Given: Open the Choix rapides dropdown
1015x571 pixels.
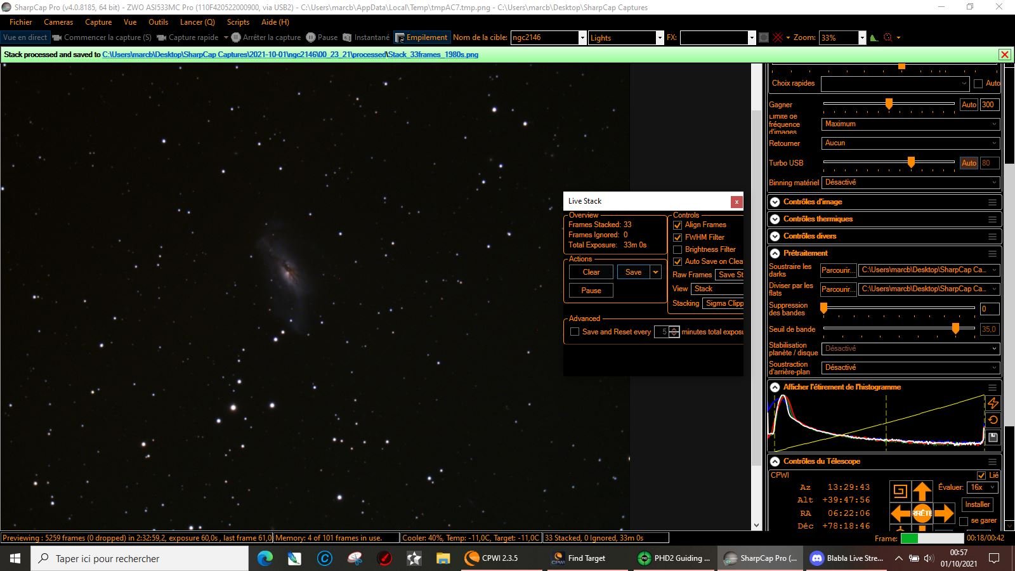Looking at the screenshot, I should pyautogui.click(x=895, y=83).
